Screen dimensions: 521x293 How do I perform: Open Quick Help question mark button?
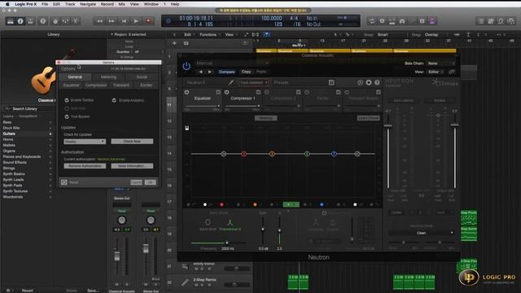(x=43, y=21)
